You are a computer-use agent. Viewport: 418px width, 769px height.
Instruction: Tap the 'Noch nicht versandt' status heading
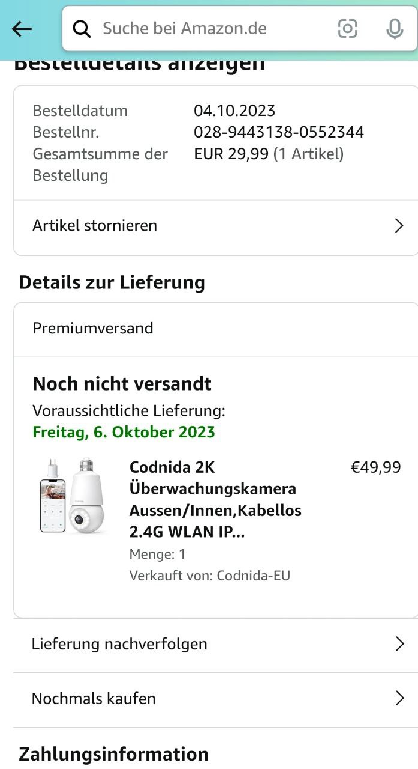[x=122, y=383]
